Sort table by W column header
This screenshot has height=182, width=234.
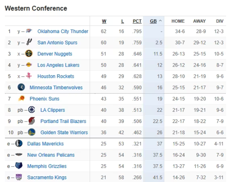tap(104, 21)
